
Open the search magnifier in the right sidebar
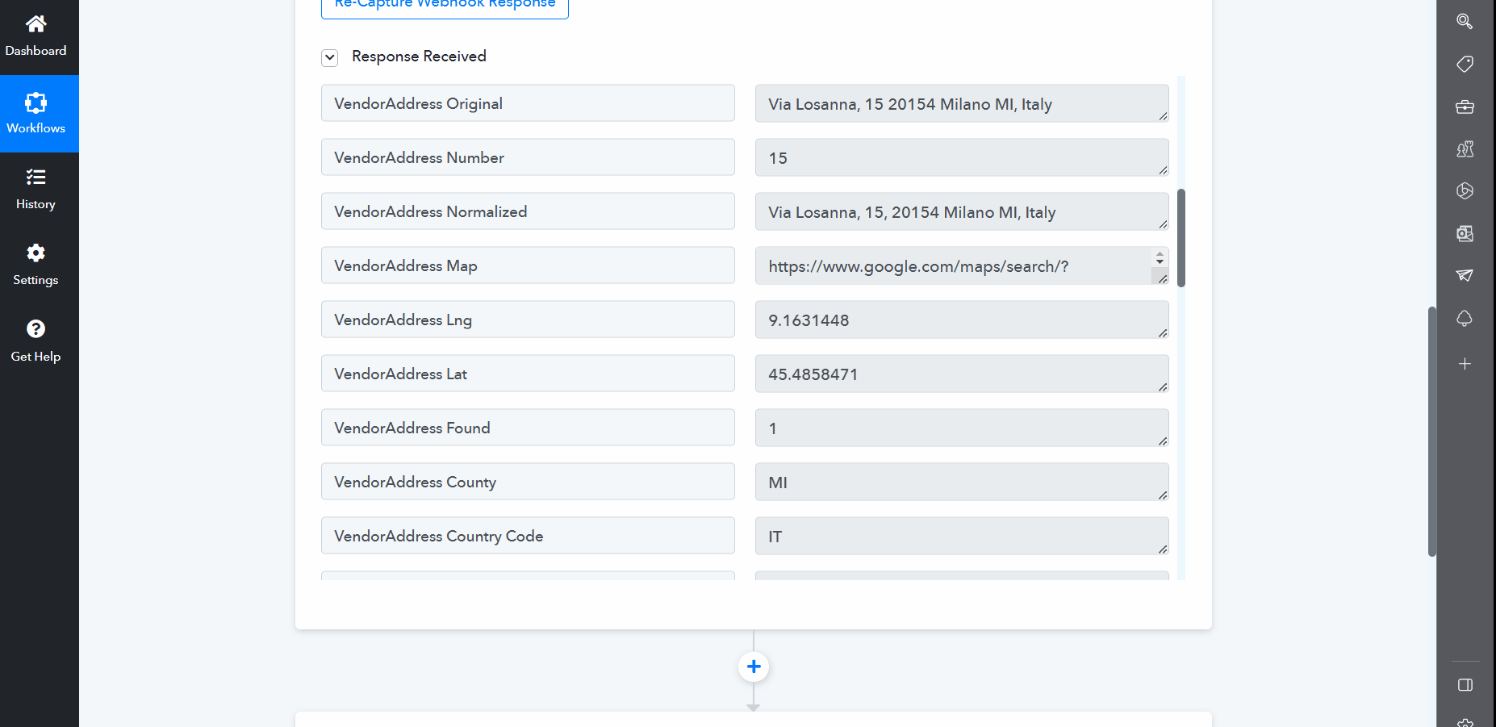click(x=1465, y=22)
